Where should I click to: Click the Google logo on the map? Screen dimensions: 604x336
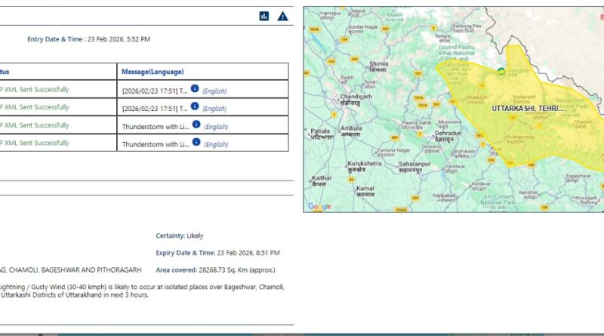click(x=319, y=206)
